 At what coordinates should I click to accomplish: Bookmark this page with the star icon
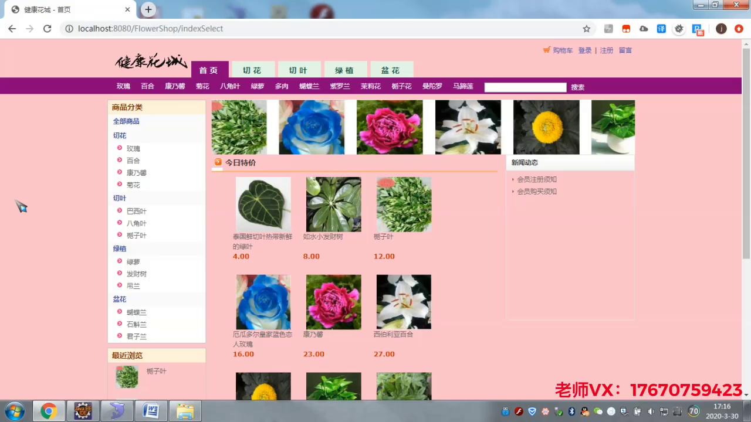click(x=586, y=29)
